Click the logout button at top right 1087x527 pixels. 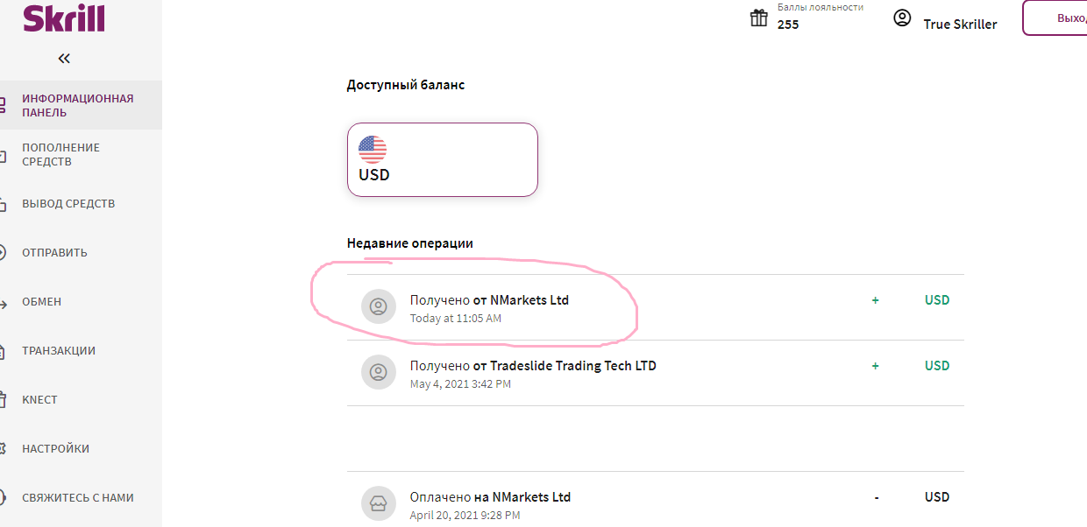click(1055, 18)
